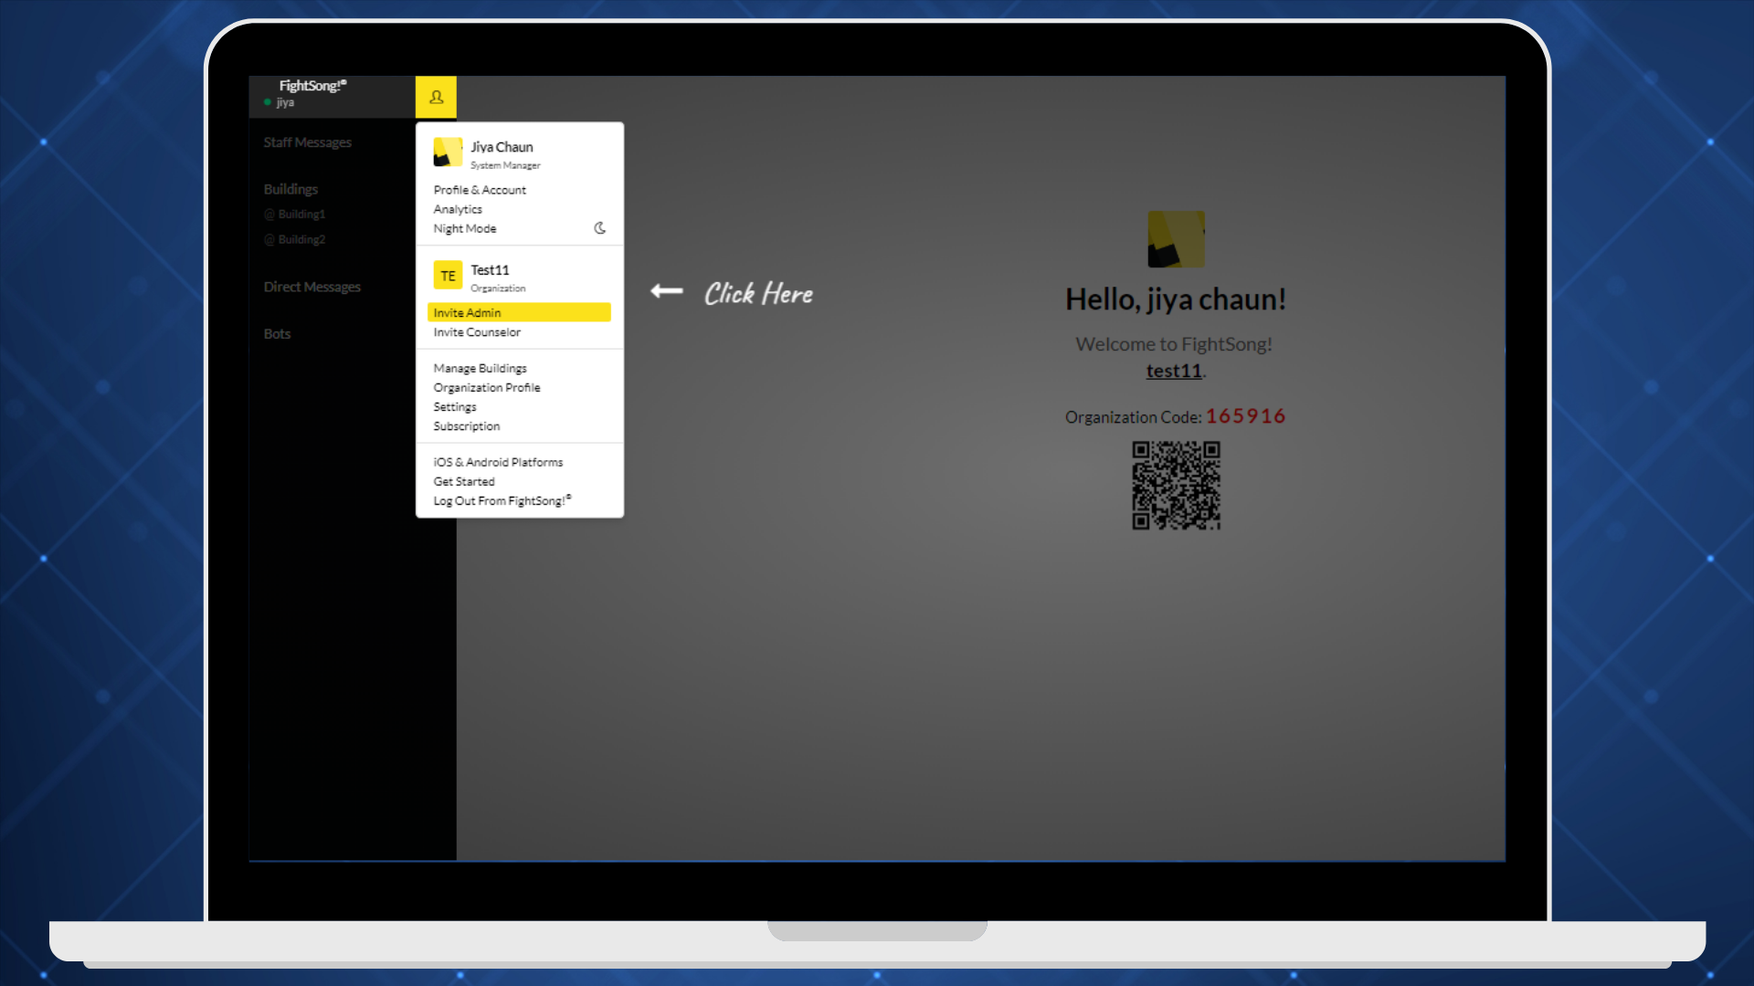This screenshot has width=1754, height=986.
Task: Open Building1 channel
Action: tap(295, 214)
